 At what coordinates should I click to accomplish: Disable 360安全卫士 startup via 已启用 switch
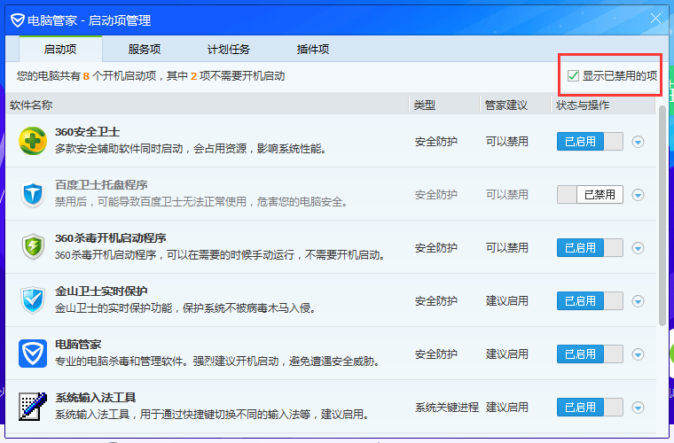(x=589, y=142)
